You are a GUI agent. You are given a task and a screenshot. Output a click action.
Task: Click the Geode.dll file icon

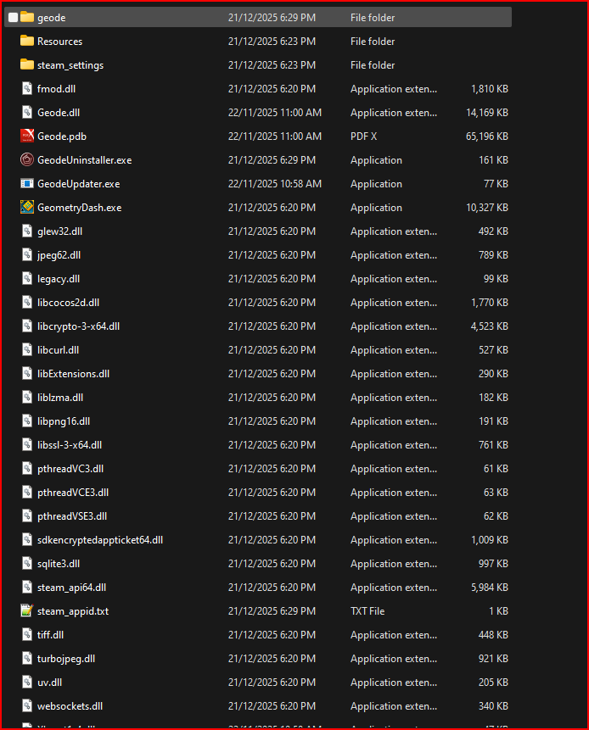click(x=27, y=112)
